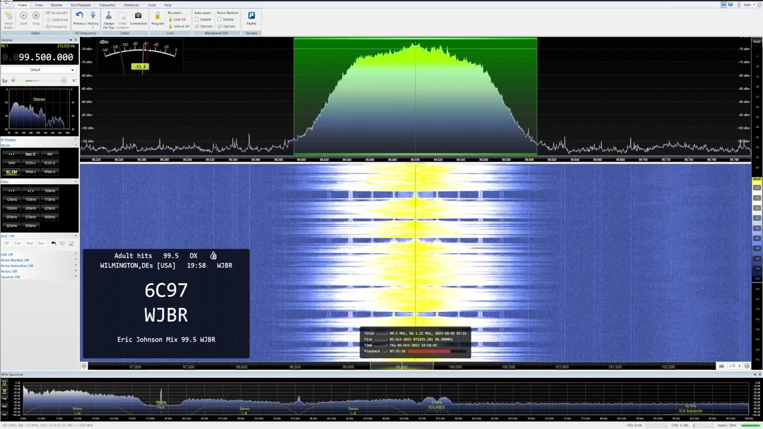Open the Step size button
Image resolution: width=763 pixels, height=429 pixels.
30,154
